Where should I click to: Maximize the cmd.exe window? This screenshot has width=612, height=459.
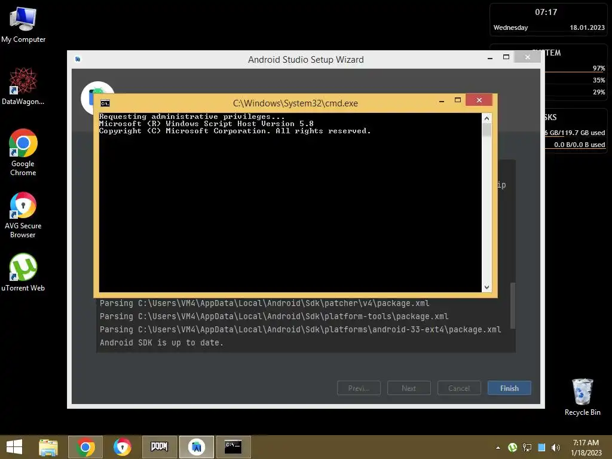tap(458, 100)
